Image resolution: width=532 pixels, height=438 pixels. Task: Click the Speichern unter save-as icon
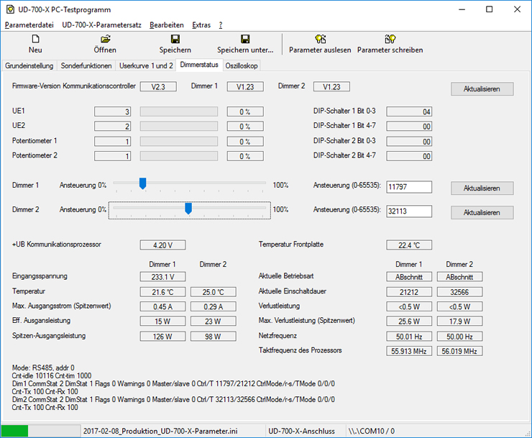click(x=245, y=40)
